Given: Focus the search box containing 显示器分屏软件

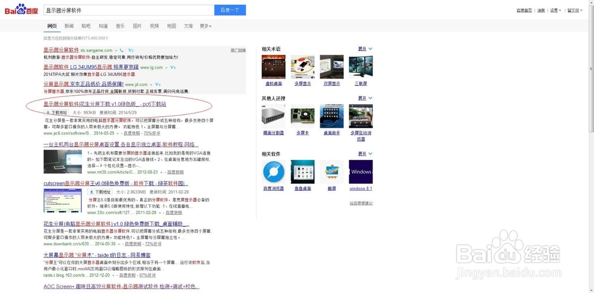Looking at the screenshot, I should coord(129,10).
